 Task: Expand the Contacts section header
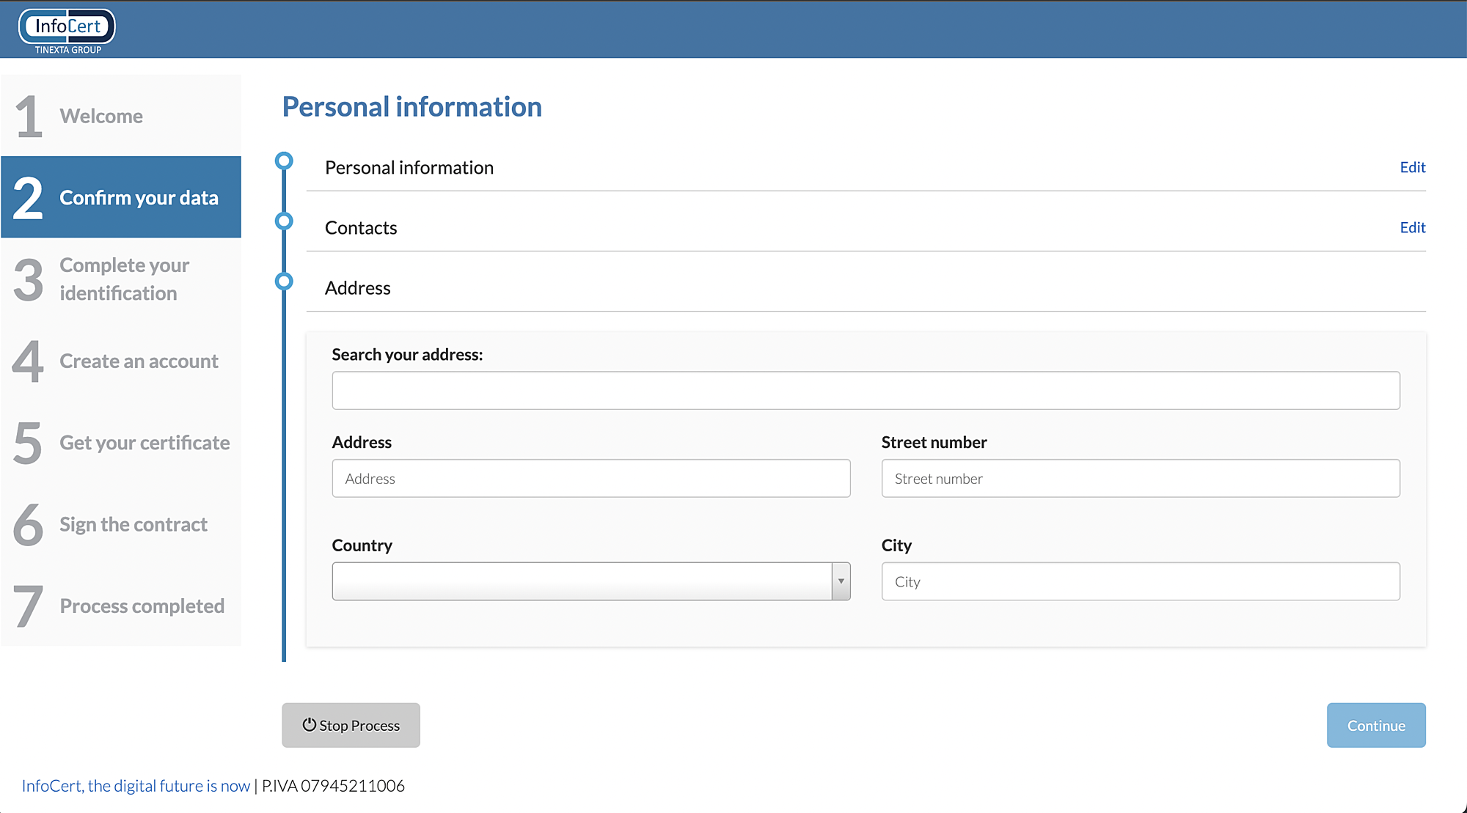pyautogui.click(x=361, y=228)
